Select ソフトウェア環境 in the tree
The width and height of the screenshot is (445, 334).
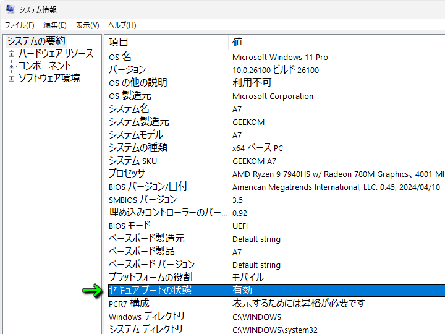coord(49,79)
